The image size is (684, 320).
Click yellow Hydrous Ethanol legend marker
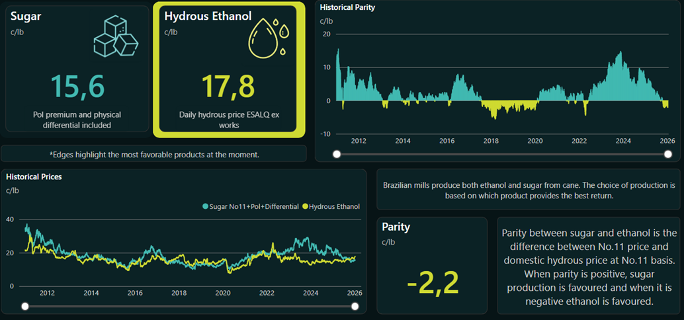tap(305, 206)
